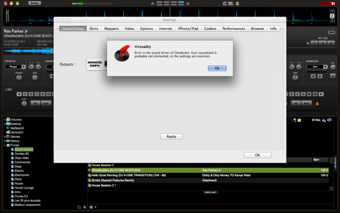The image size is (340, 213).
Task: Select Strobe (Special Features Remix) track
Action: click(208, 180)
